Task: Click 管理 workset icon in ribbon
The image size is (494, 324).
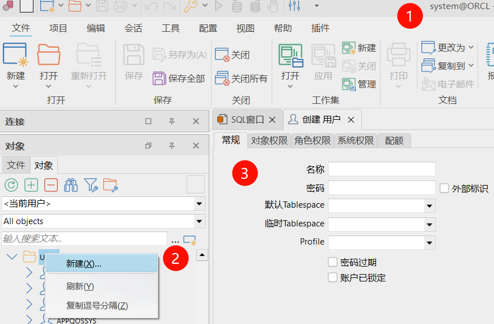Action: click(349, 84)
